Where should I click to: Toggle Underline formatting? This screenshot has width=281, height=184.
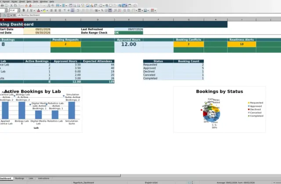[31, 11]
